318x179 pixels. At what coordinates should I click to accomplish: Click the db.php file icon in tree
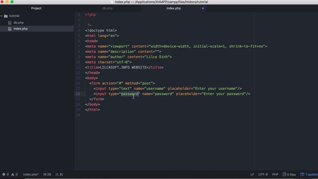(9, 23)
